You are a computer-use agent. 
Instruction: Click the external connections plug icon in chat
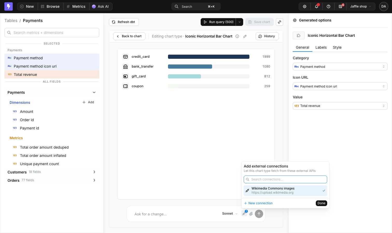[244, 214]
